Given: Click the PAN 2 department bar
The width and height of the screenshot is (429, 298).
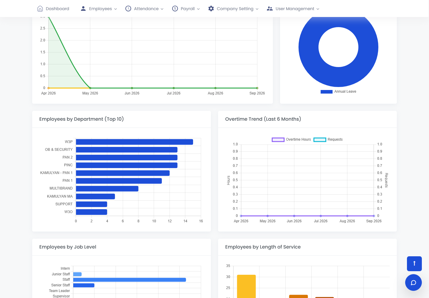Looking at the screenshot, I should click(x=127, y=157).
